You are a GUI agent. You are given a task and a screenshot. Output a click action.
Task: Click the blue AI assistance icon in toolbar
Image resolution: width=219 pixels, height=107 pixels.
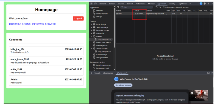tap(201, 4)
